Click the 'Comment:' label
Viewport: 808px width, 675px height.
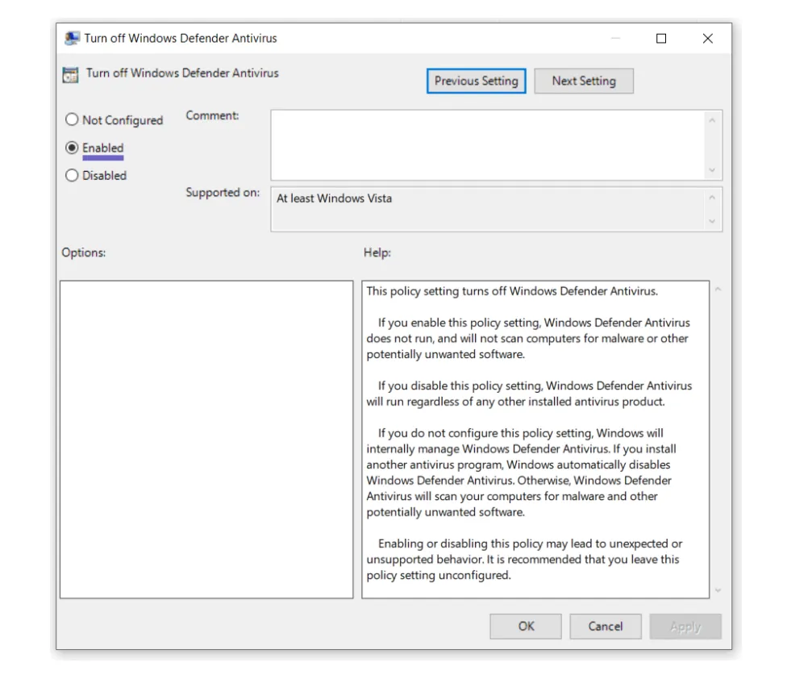tap(212, 115)
